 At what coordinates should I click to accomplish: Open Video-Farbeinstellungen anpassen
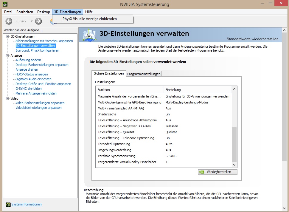click(x=40, y=103)
